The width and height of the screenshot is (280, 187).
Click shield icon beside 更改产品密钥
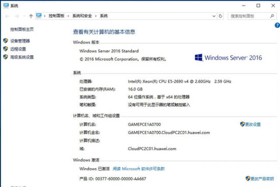tap(248, 178)
